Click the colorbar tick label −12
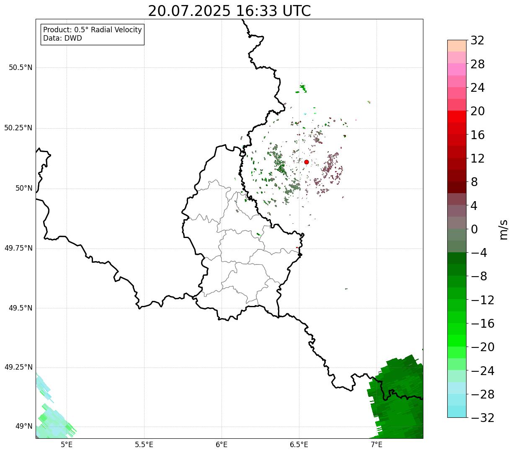The image size is (513, 453). click(482, 300)
